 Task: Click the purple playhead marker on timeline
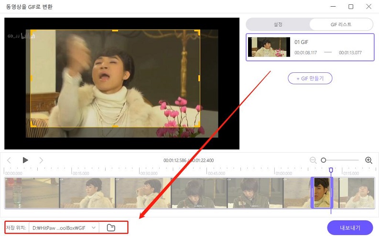coord(331,170)
